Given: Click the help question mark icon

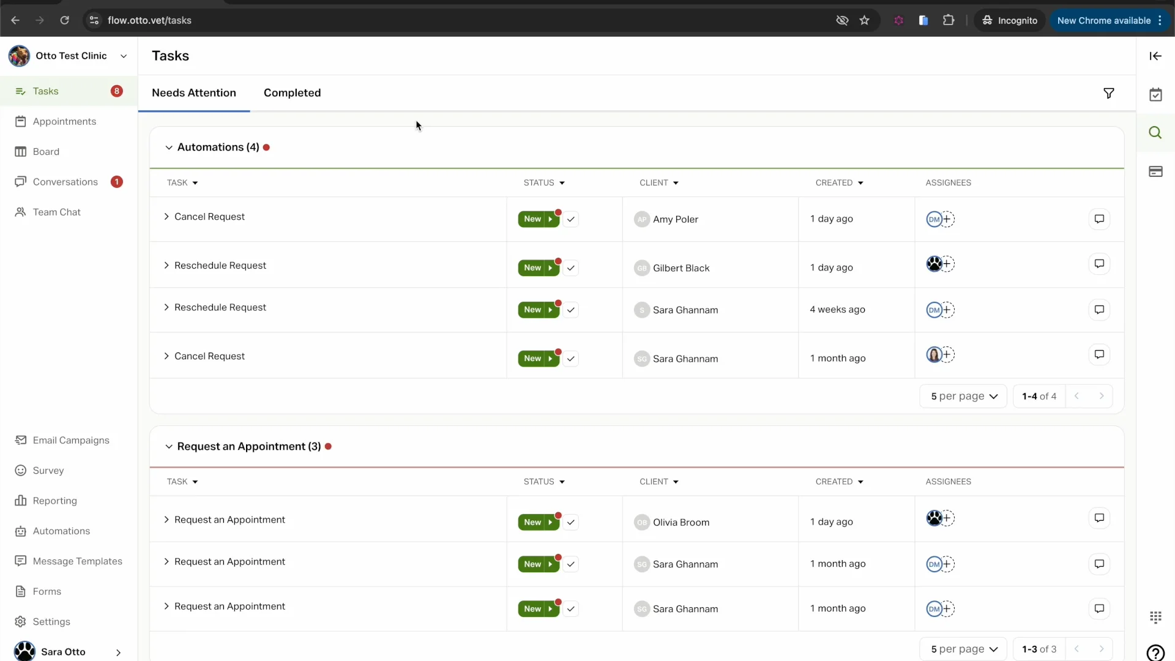Looking at the screenshot, I should click(1156, 652).
